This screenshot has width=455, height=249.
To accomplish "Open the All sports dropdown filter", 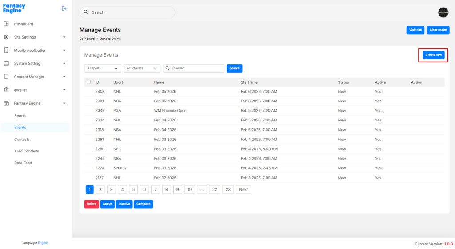I will pyautogui.click(x=103, y=68).
